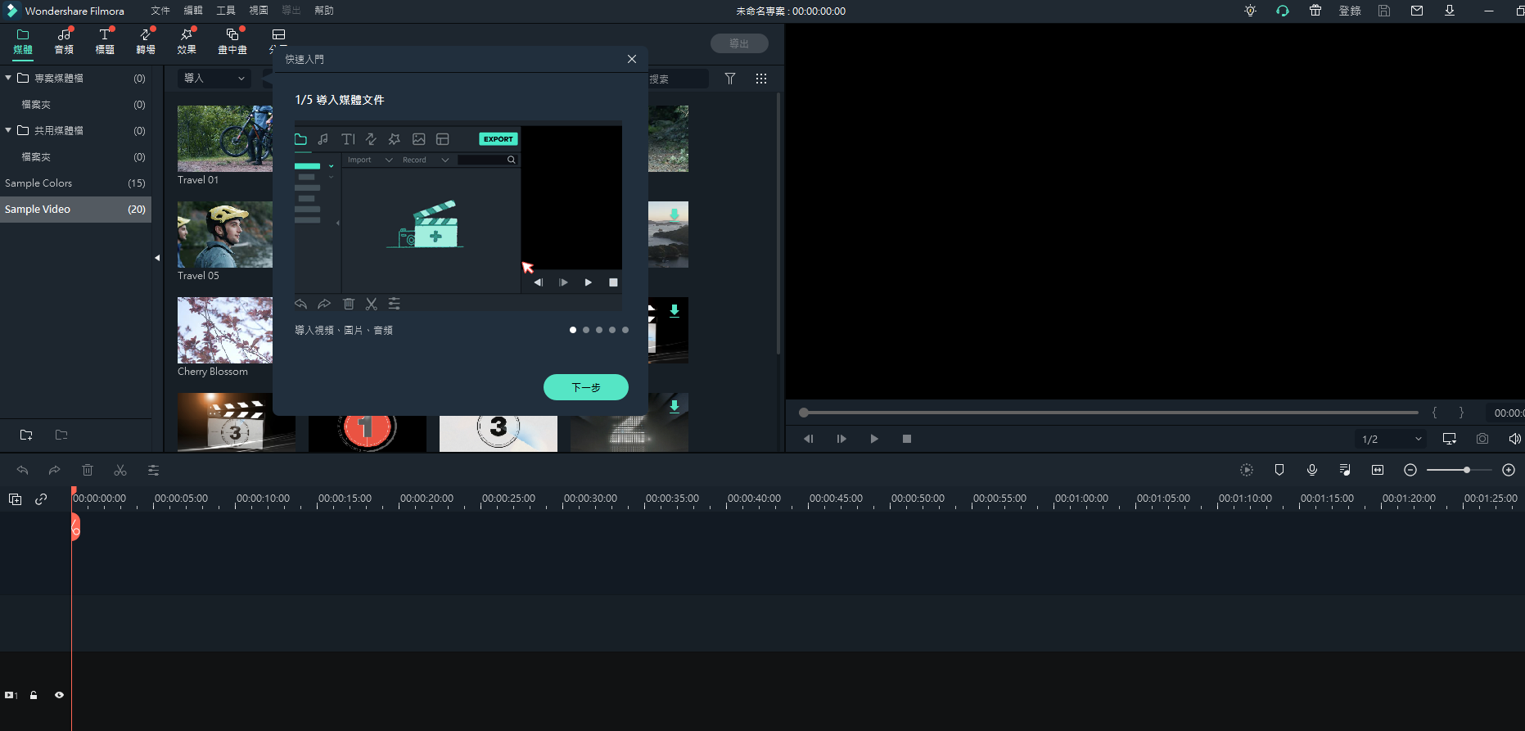The width and height of the screenshot is (1525, 731).
Task: Close the 快速入門 quick start dialog
Action: [632, 59]
